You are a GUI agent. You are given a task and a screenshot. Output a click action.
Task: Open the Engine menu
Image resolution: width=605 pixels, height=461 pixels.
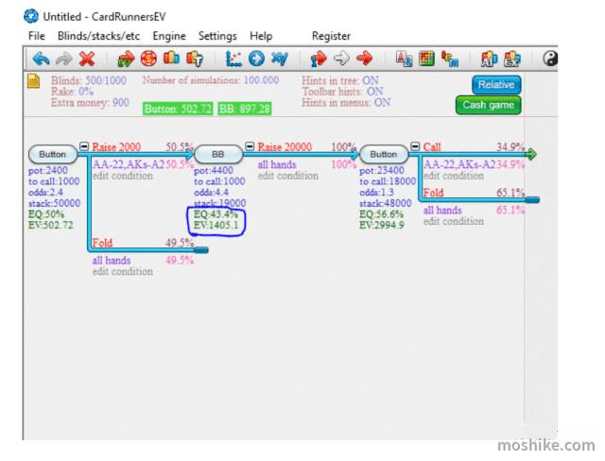(169, 36)
